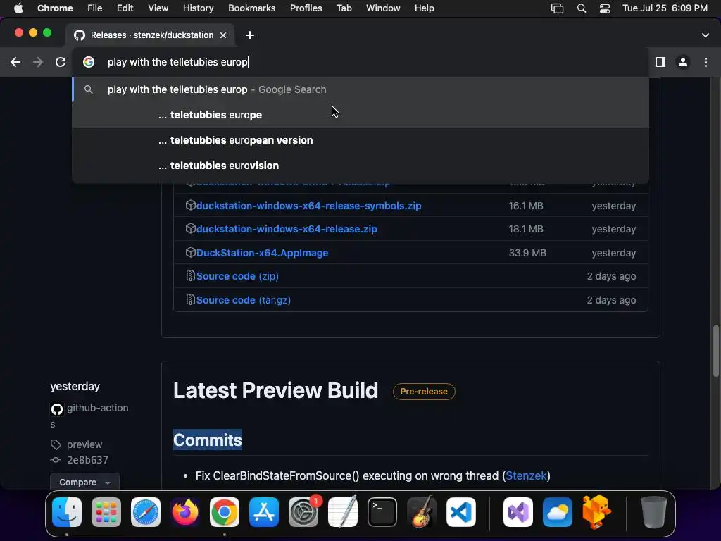The width and height of the screenshot is (721, 541).
Task: Open the Tab menu
Action: [344, 8]
